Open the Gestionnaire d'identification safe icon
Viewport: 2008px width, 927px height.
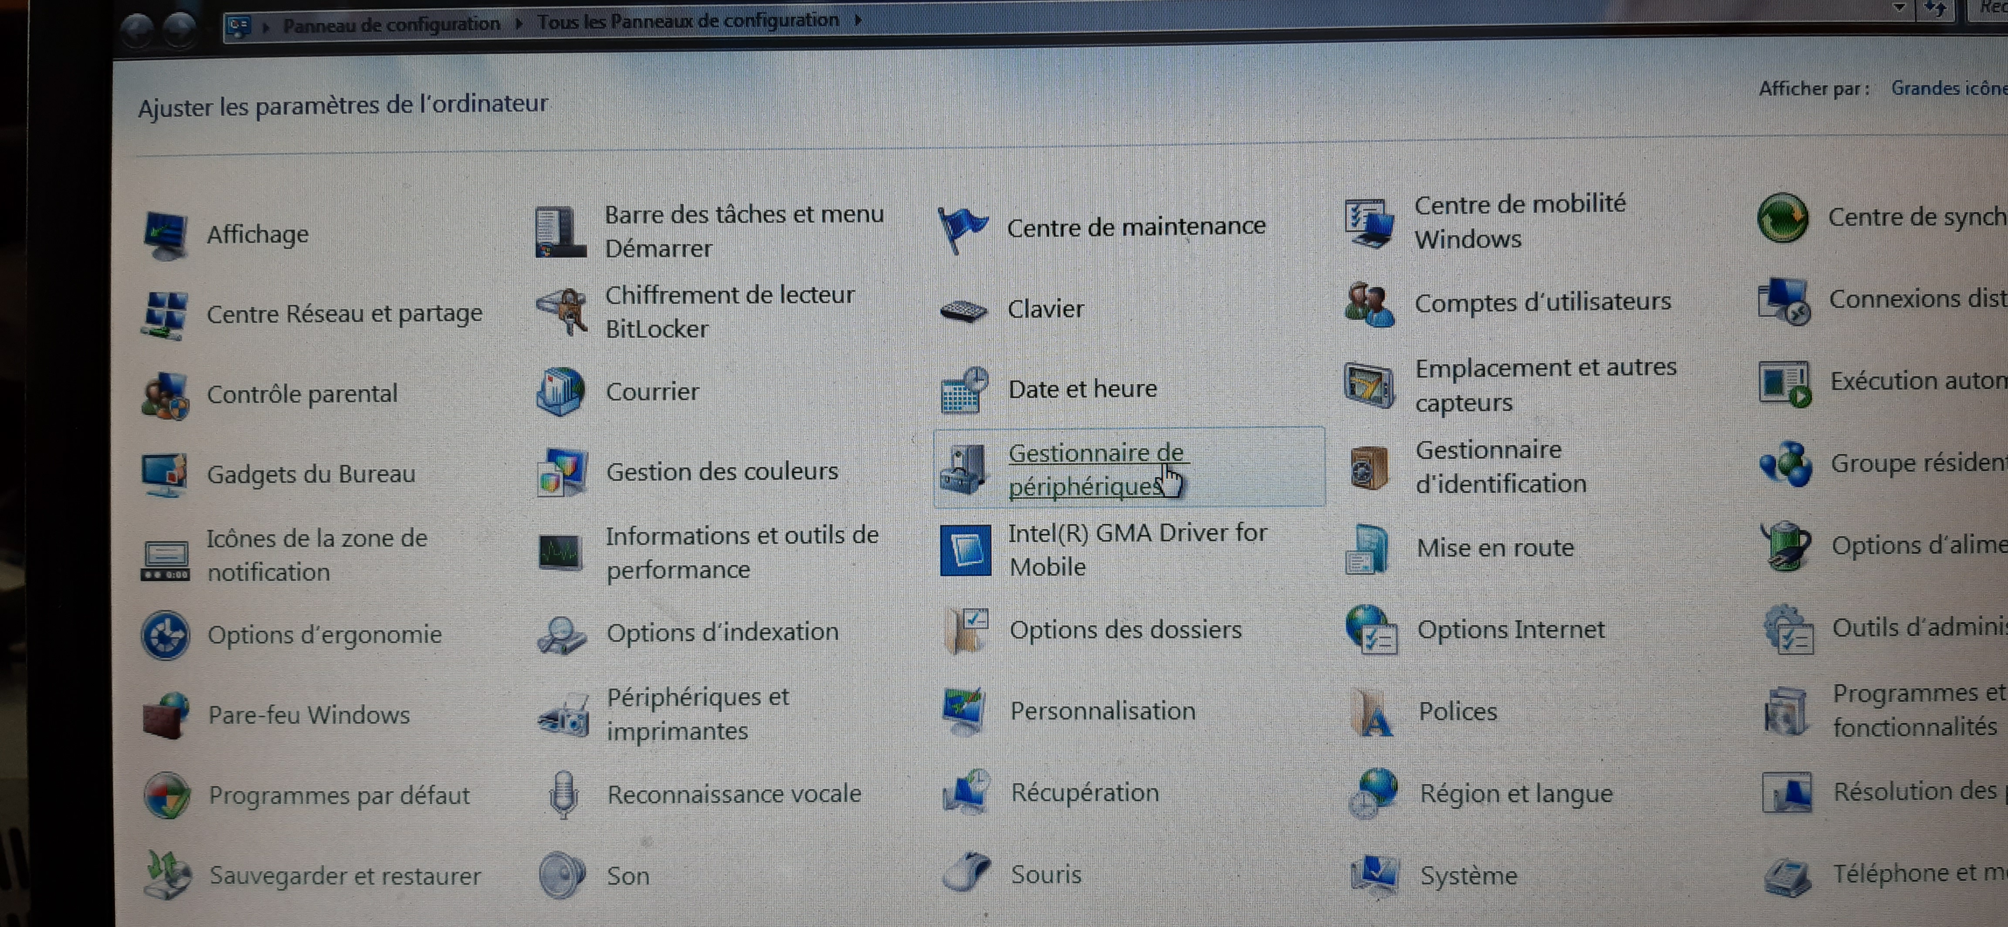click(1370, 467)
